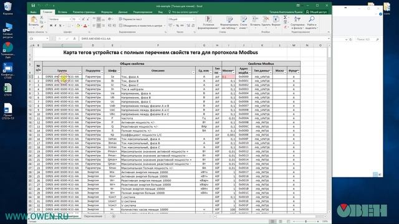399x224 pixels.
Task: Select address cell '0x0000'
Action: [x=244, y=77]
